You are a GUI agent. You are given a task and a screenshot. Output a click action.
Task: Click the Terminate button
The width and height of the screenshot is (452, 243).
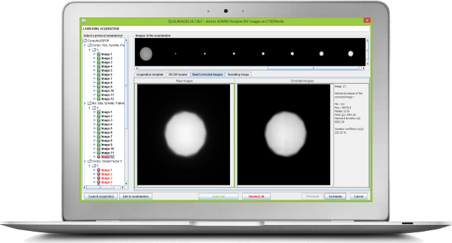tap(335, 196)
